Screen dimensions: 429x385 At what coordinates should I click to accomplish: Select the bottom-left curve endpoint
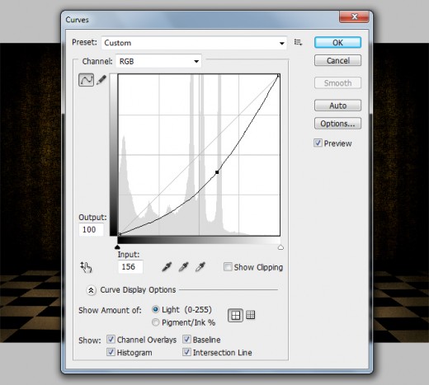click(x=120, y=234)
